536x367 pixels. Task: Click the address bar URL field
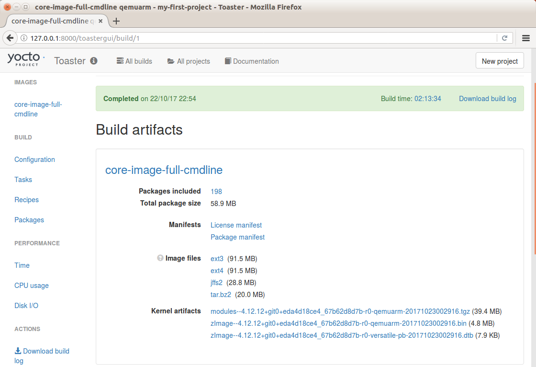coord(260,38)
